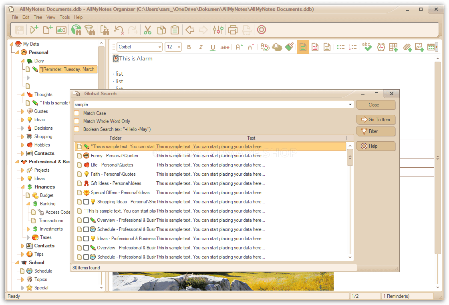449x305 pixels.
Task: Click the cut scissors icon
Action: [147, 30]
